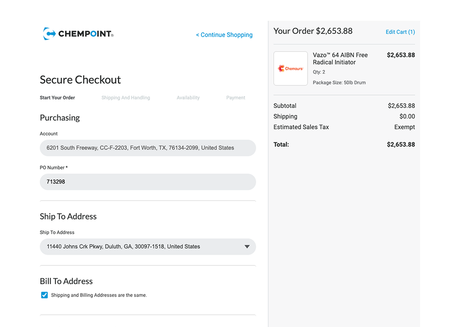The height and width of the screenshot is (327, 473).
Task: Click the Total amount $2,653.88
Action: coord(401,144)
